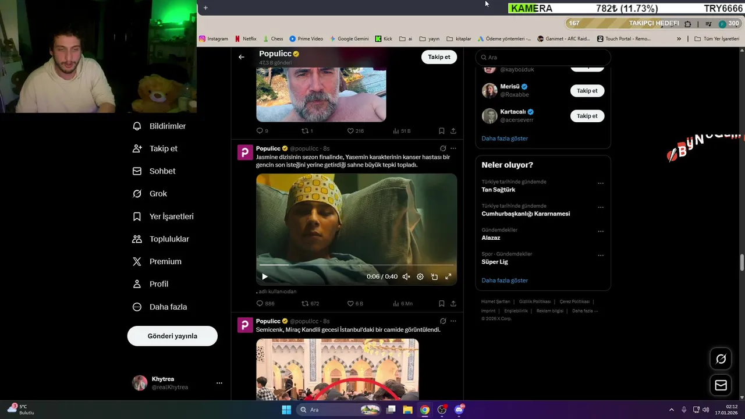Unmute the Jasmine video
This screenshot has height=419, width=745.
click(406, 277)
